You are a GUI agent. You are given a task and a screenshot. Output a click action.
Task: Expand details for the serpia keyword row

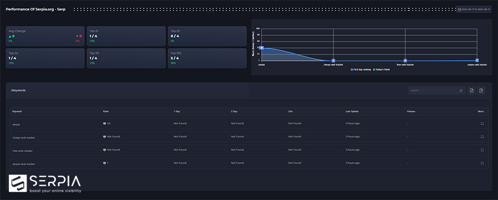pos(482,124)
